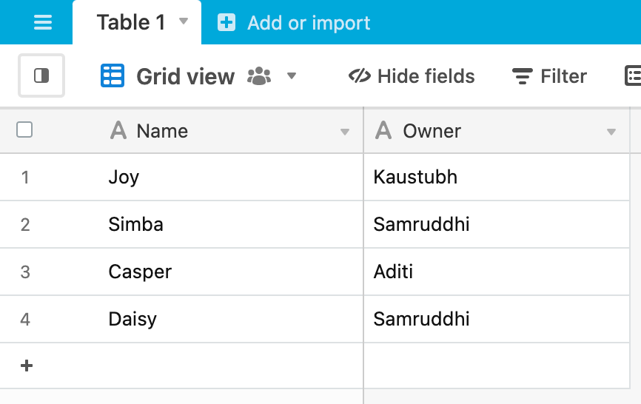
Task: Check the select-all rows checkbox
Action: click(x=24, y=130)
